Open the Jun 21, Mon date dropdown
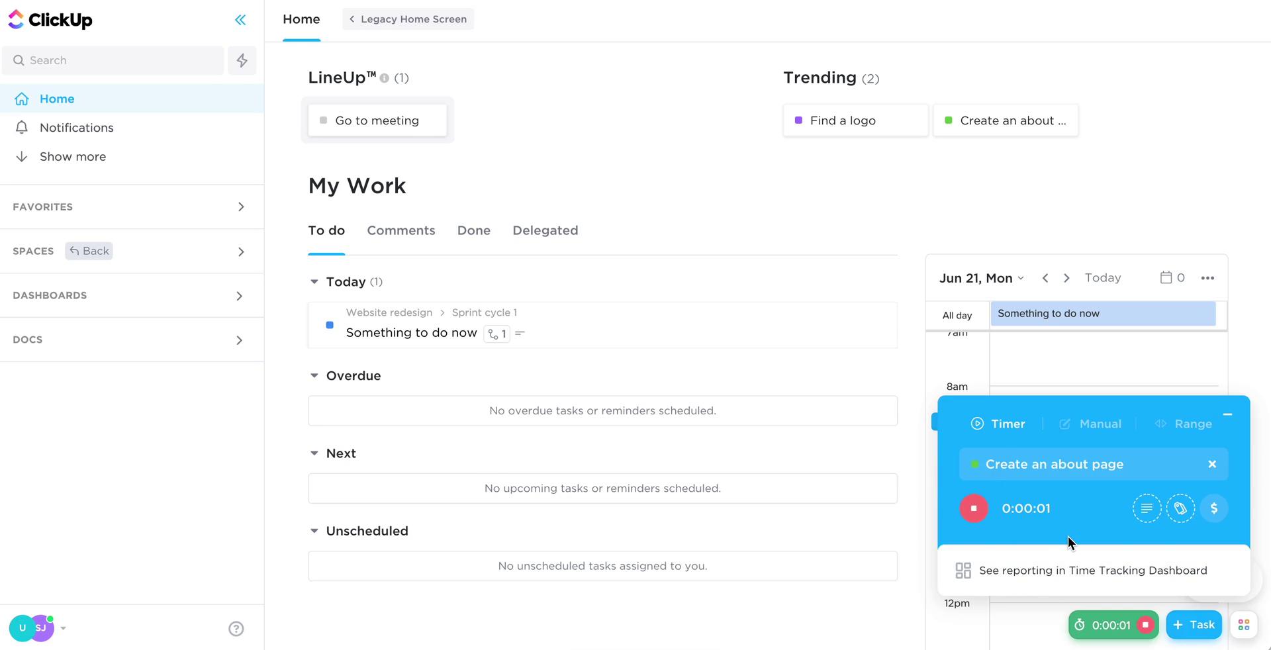This screenshot has width=1271, height=650. point(982,278)
